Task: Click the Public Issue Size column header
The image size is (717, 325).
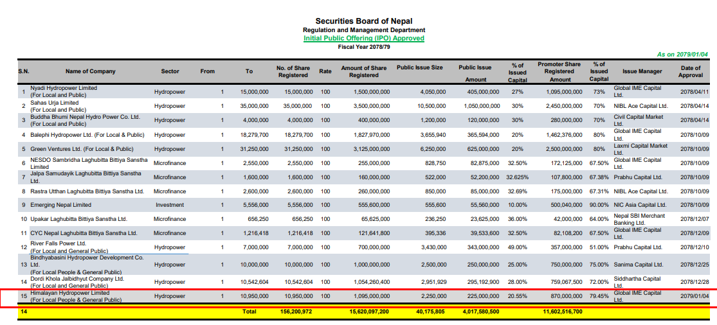Action: coord(419,67)
